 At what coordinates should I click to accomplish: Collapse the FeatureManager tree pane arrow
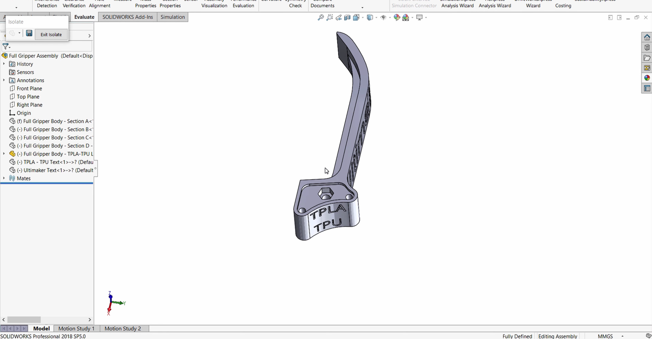[89, 36]
